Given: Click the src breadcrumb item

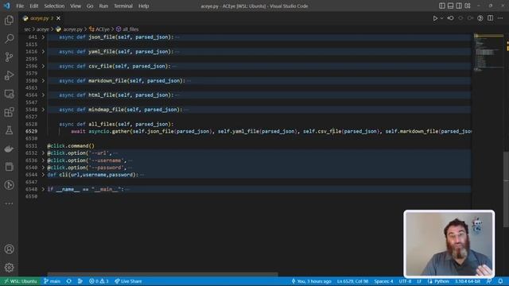Looking at the screenshot, I should [x=27, y=29].
